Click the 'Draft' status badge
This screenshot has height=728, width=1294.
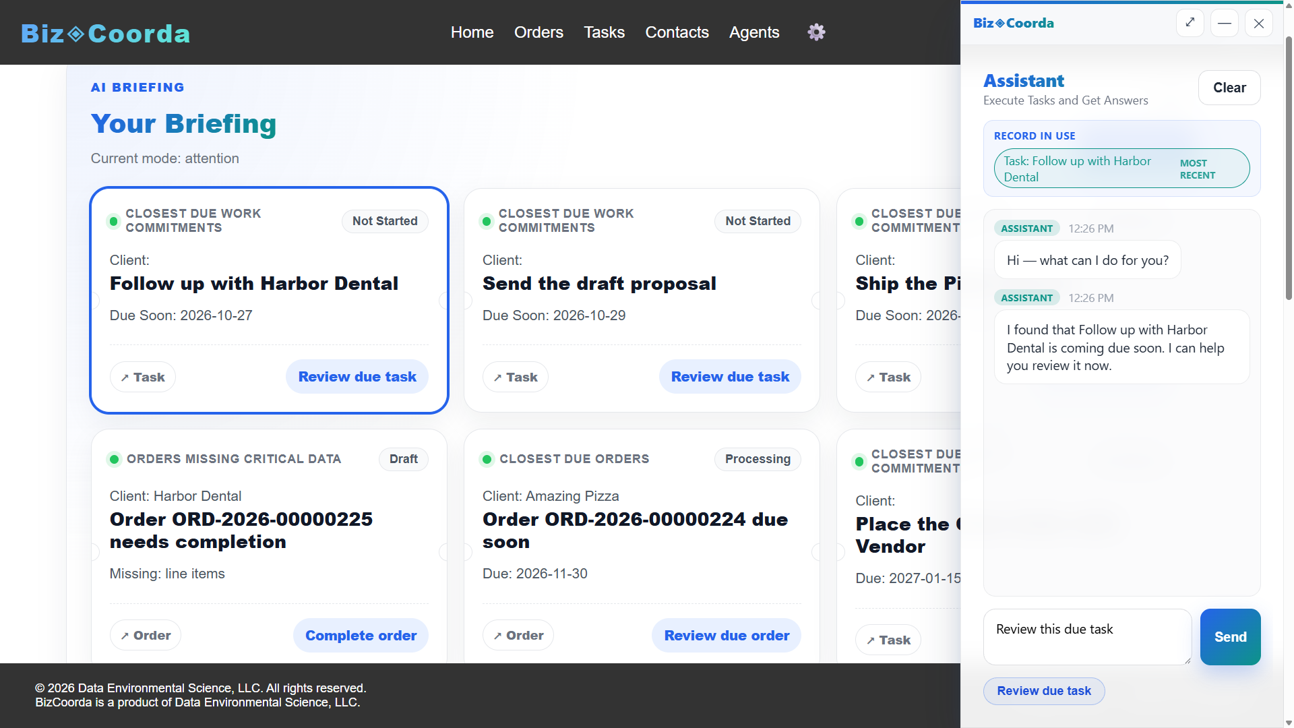(404, 459)
